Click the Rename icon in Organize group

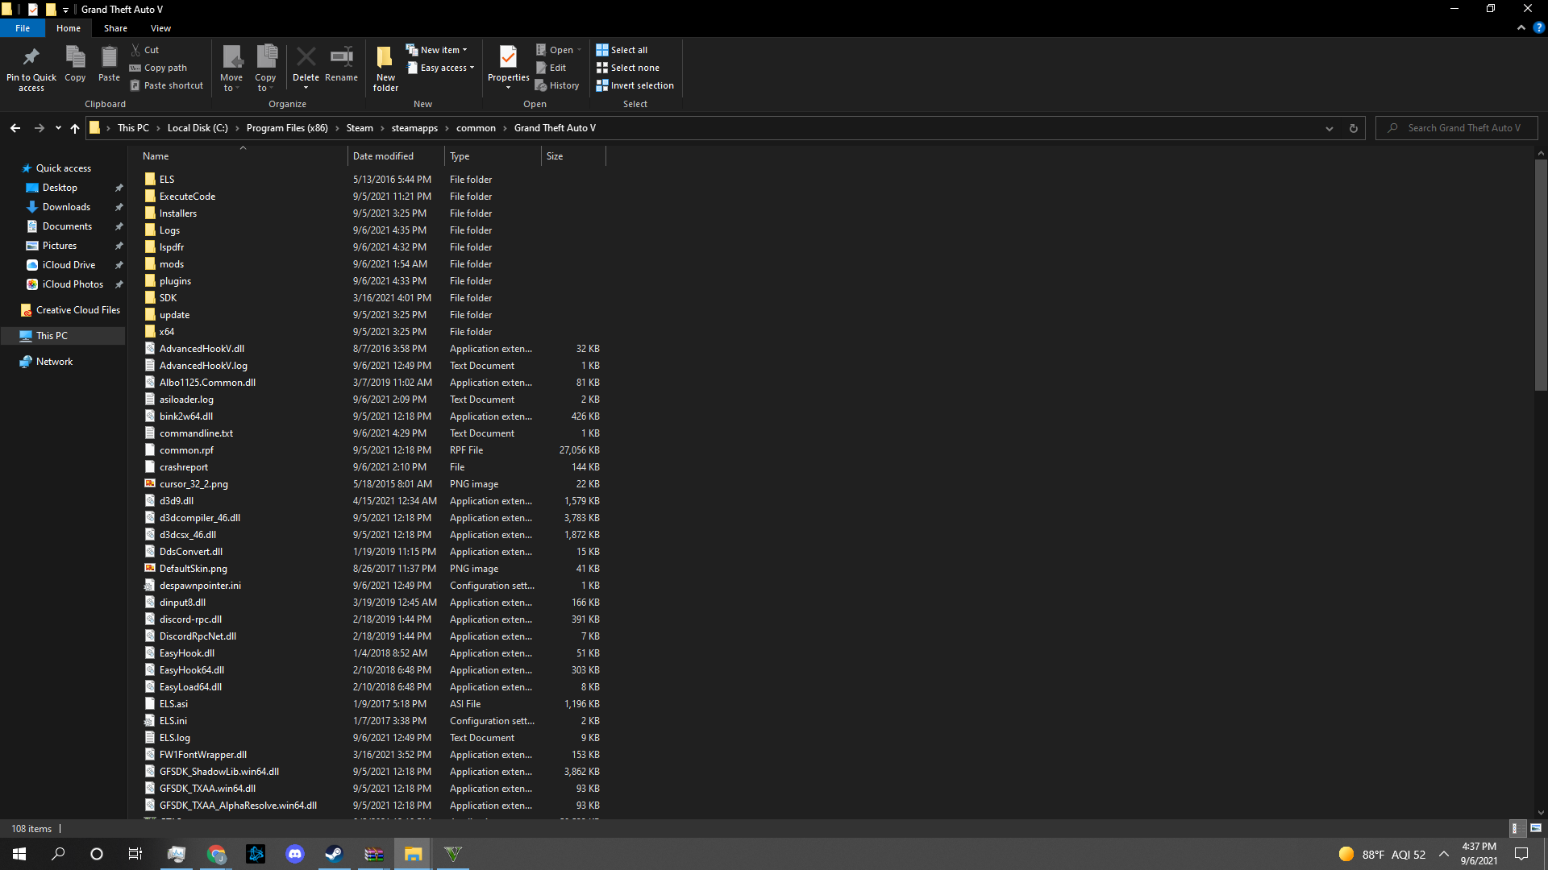pos(341,58)
